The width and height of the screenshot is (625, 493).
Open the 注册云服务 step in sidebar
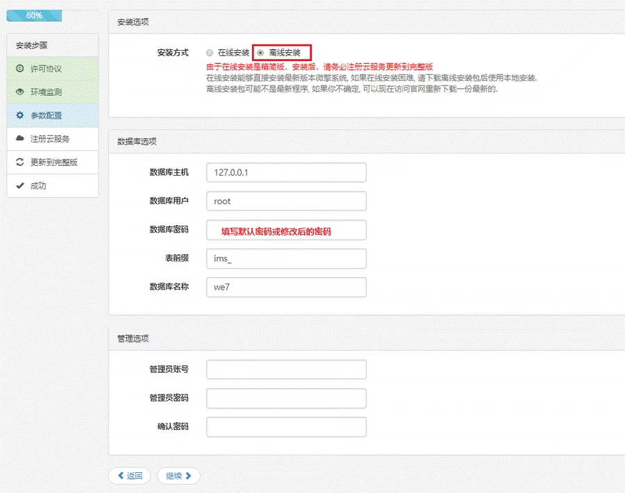[x=50, y=139]
